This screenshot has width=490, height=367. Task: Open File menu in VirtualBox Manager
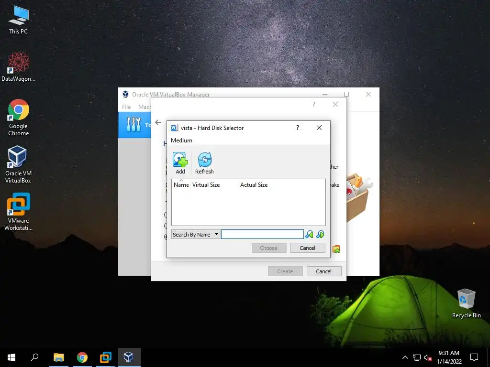(126, 107)
